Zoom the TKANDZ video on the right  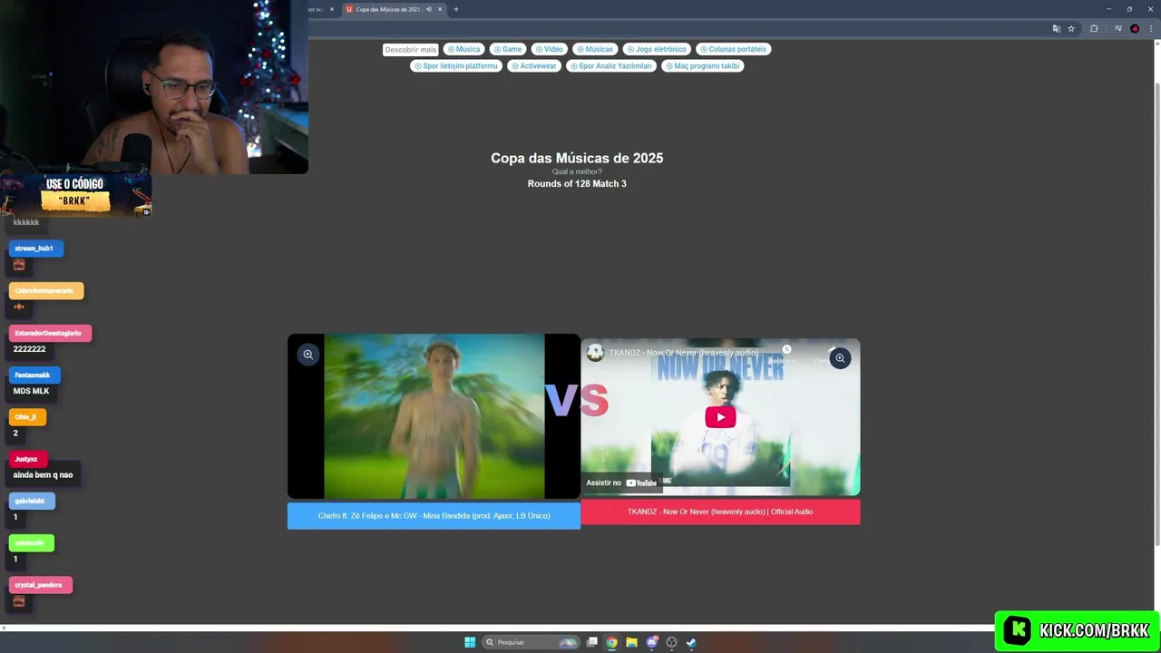840,358
